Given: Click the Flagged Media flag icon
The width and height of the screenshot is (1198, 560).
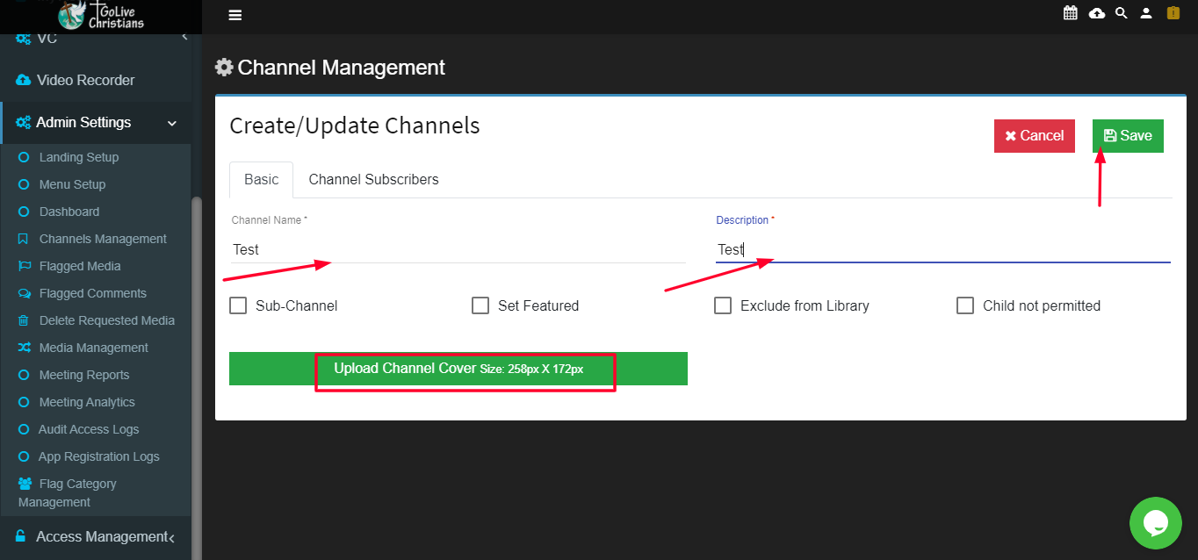Looking at the screenshot, I should click(x=24, y=266).
